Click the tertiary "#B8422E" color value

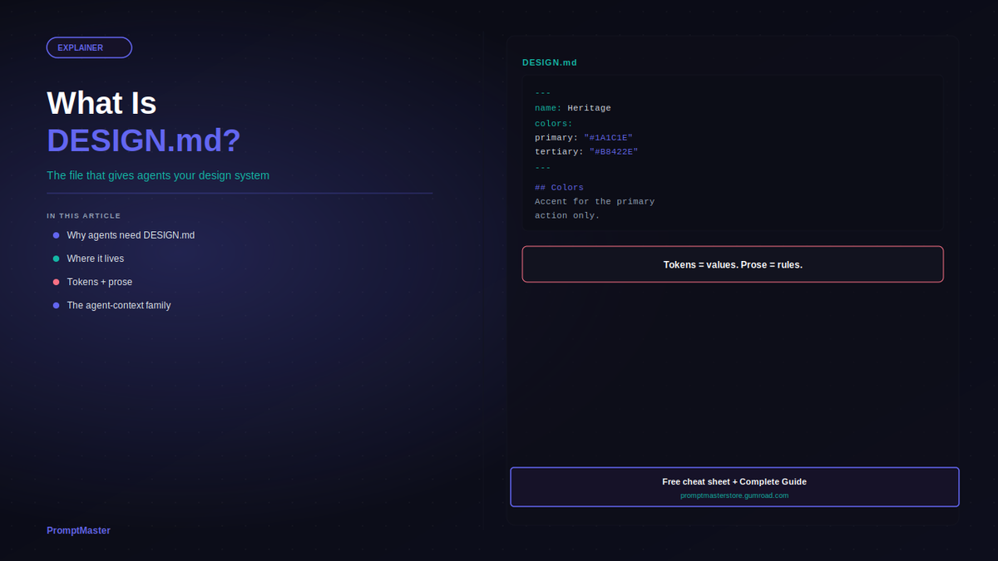pos(614,151)
